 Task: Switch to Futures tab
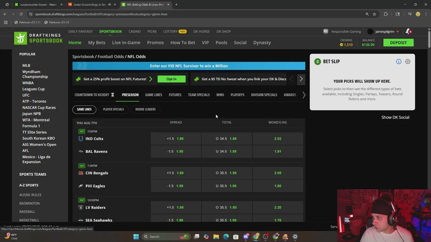(175, 95)
